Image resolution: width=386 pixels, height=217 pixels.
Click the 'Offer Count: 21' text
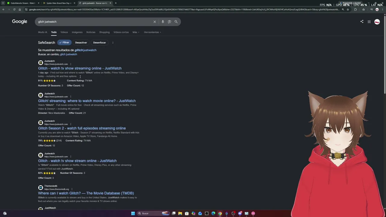point(77,113)
